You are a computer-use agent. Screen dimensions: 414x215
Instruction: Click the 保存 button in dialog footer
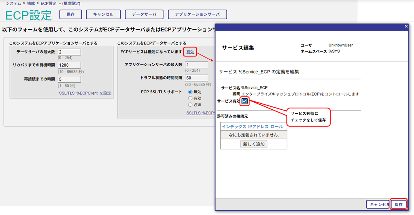coord(399,204)
